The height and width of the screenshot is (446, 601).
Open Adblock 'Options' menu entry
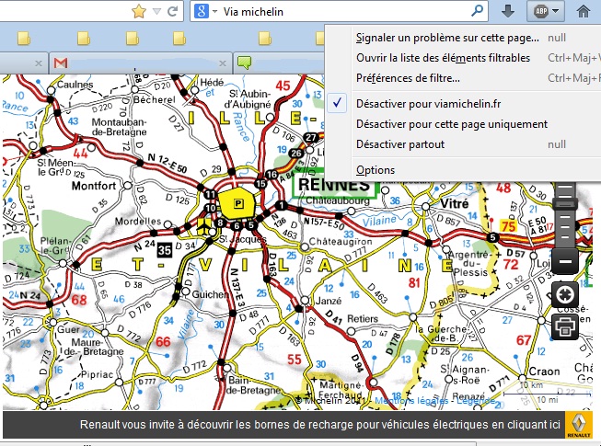(376, 169)
